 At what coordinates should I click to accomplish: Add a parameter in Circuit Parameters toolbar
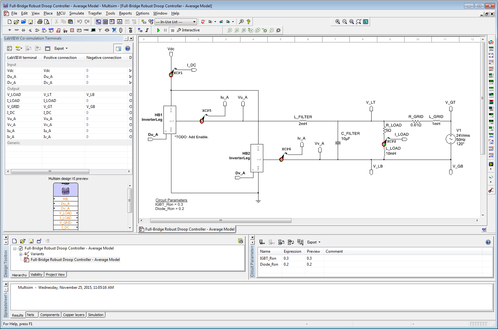(x=262, y=242)
